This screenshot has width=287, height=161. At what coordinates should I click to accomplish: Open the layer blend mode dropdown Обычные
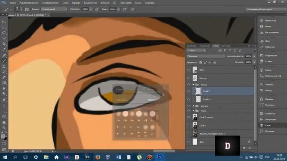point(206,56)
